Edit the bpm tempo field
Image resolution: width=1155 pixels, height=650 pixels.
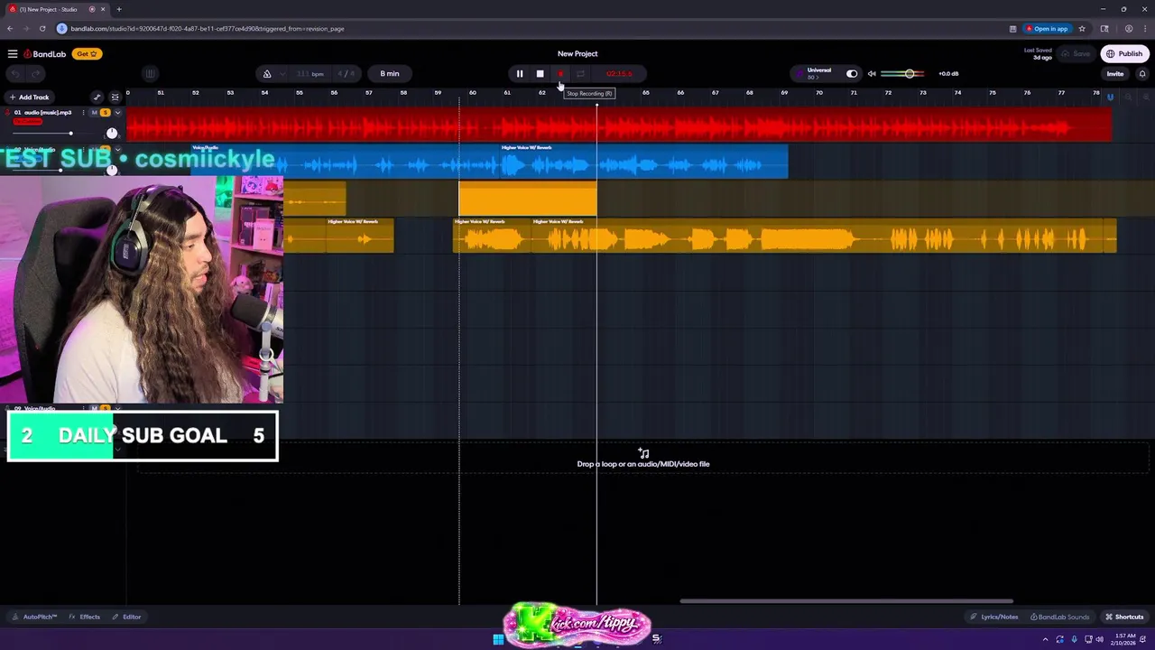310,74
